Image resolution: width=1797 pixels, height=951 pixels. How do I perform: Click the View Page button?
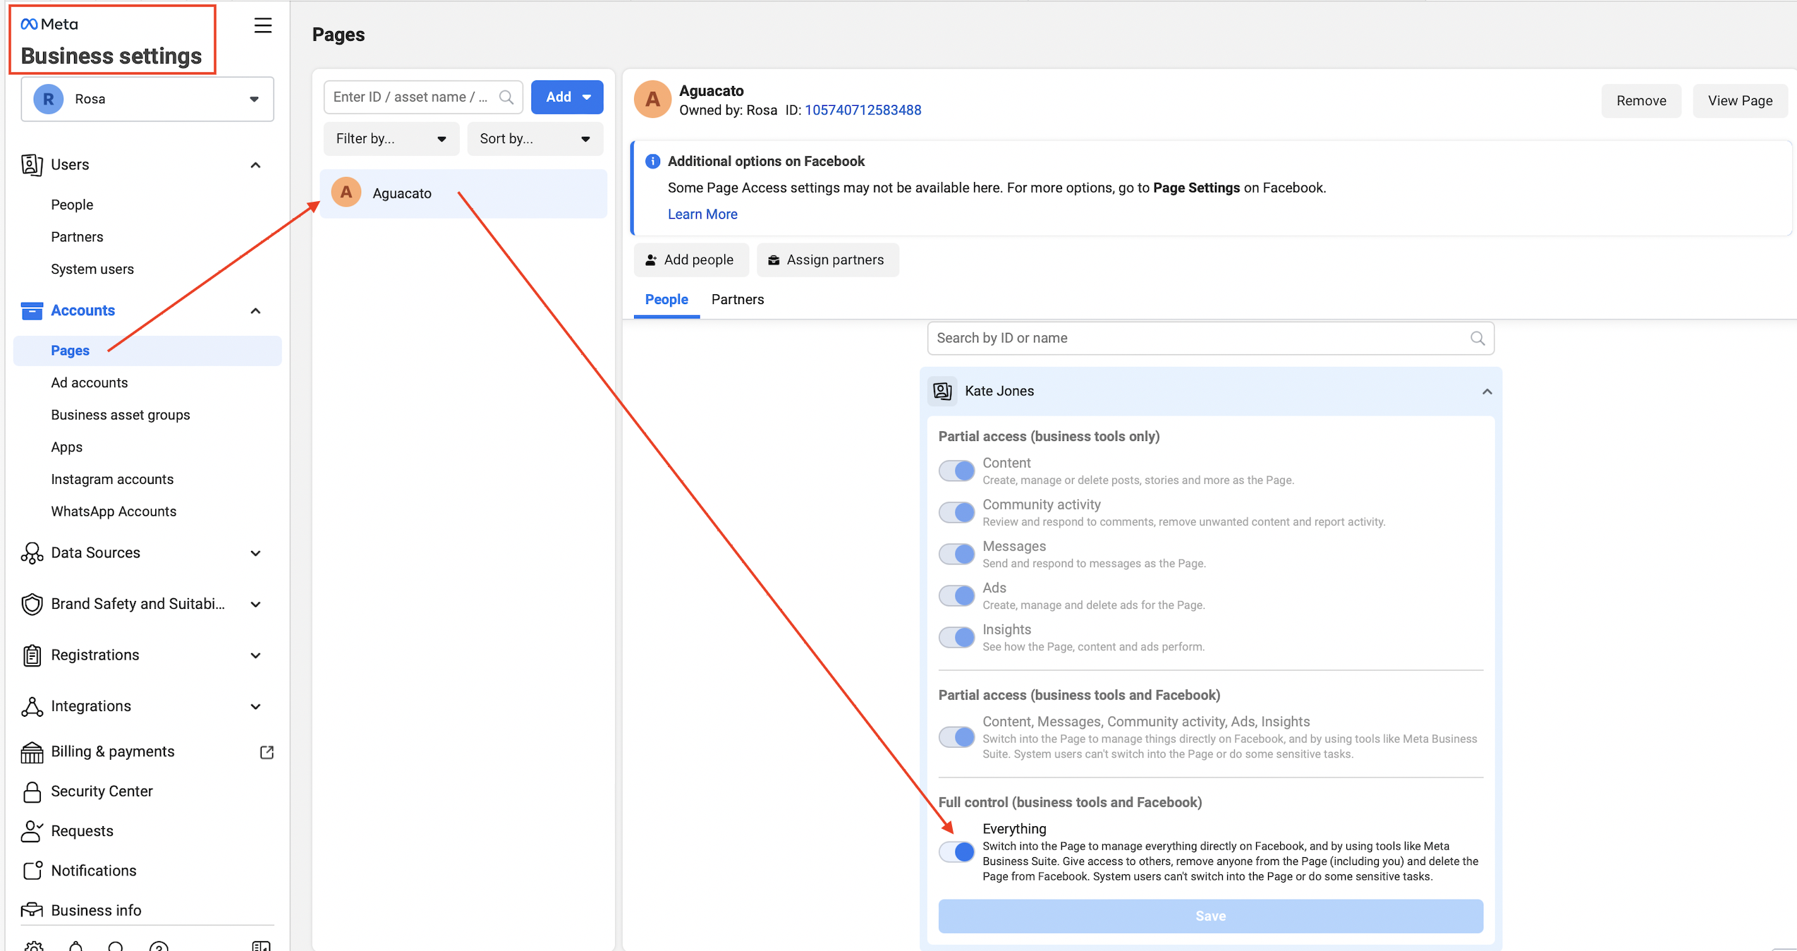(1740, 101)
